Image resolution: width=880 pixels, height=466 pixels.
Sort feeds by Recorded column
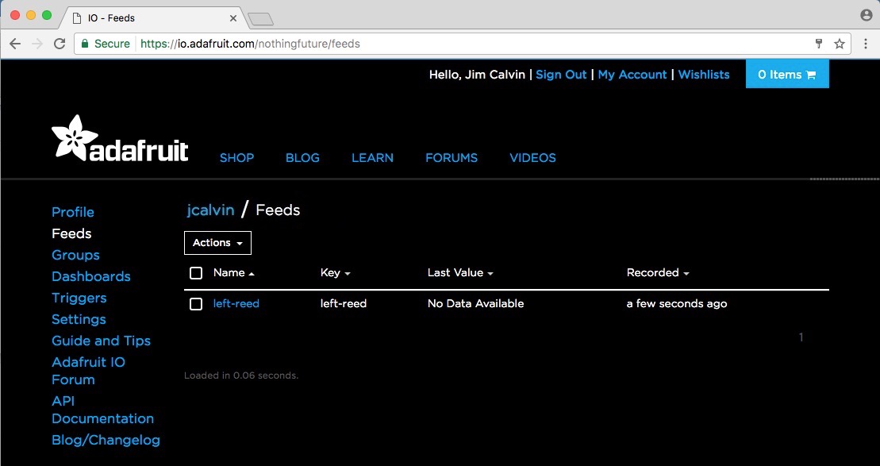658,273
